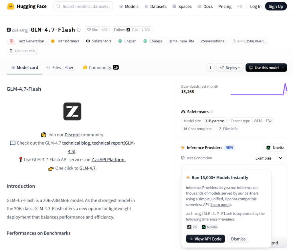Click the Z.ai logo image in model card

click(x=72, y=111)
